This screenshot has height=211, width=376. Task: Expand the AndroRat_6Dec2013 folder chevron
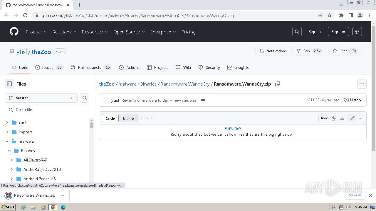pos(12,169)
